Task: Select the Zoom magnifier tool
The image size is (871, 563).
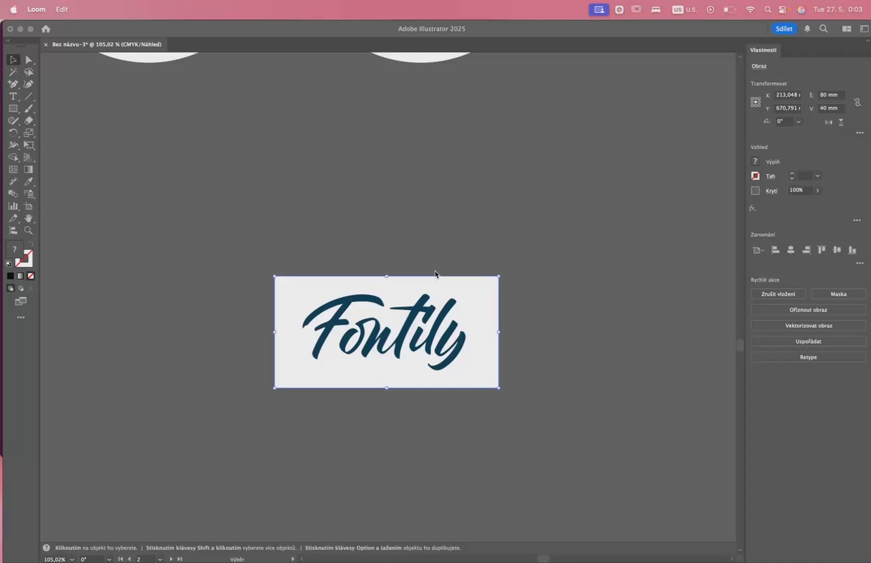Action: 29,231
